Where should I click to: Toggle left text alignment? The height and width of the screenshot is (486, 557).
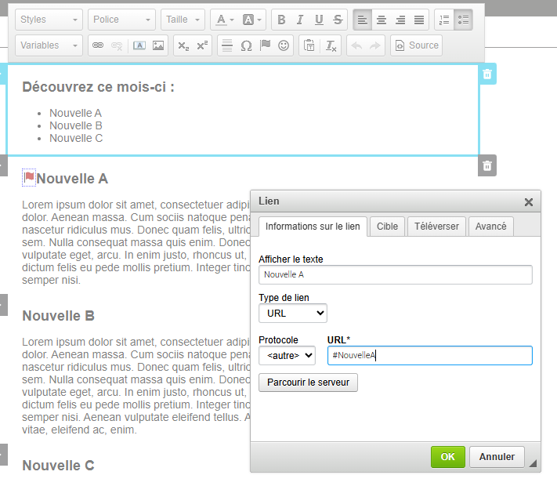pos(363,20)
